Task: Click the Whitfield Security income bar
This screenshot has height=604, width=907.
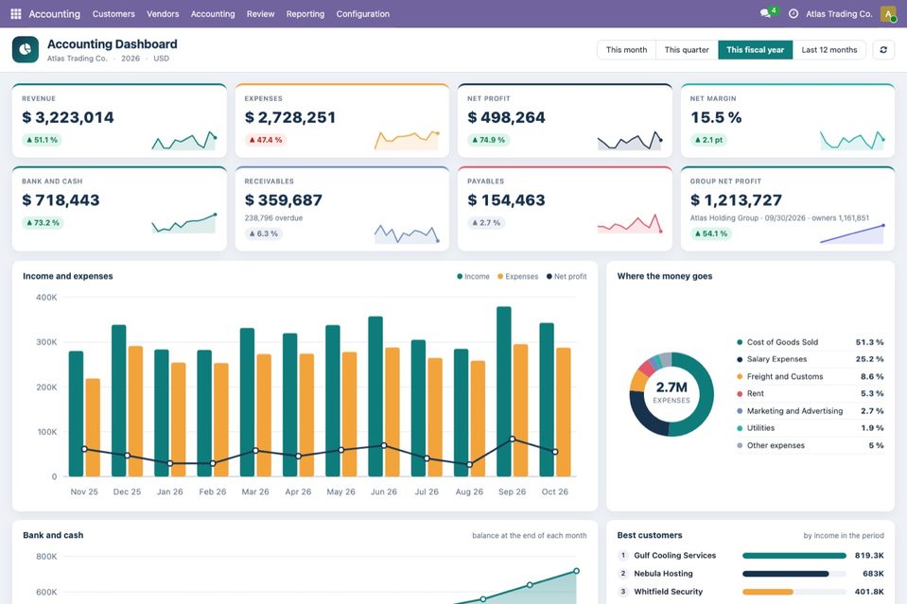Action: pos(768,592)
